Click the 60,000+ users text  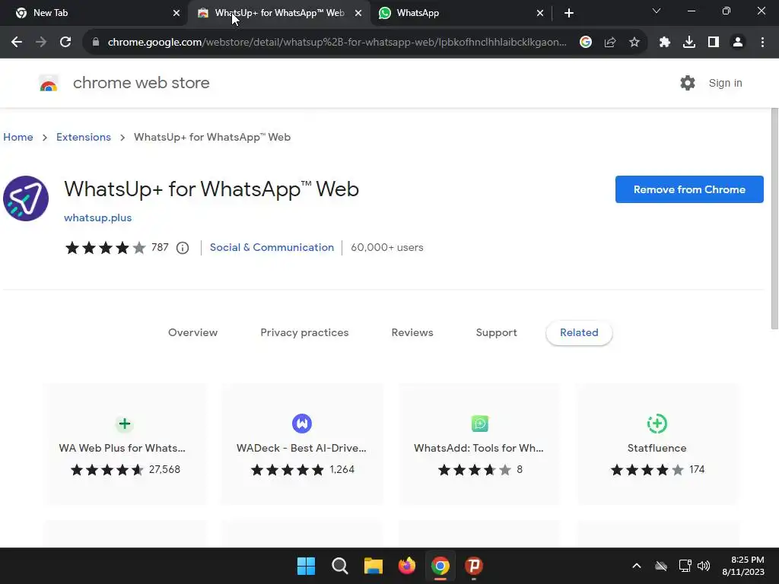[x=387, y=247]
